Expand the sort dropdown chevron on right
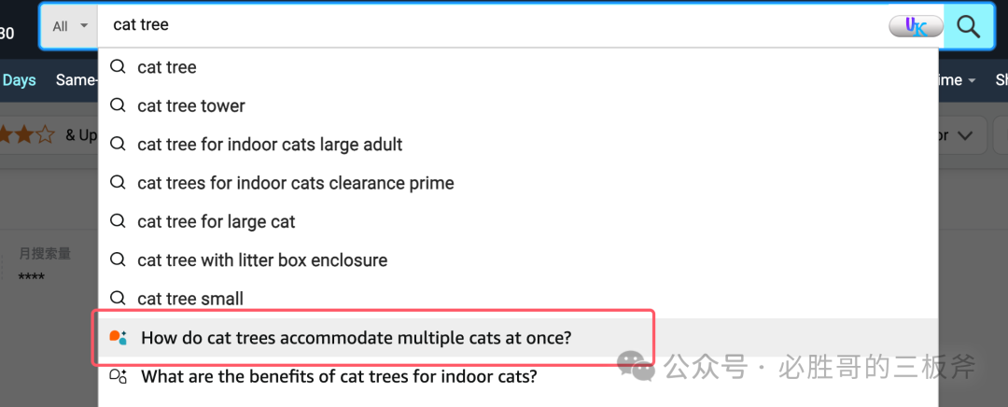The height and width of the screenshot is (407, 1008). click(963, 135)
